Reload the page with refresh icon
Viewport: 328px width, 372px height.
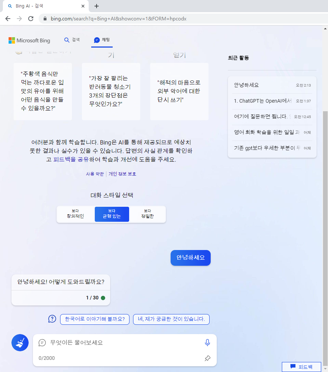pyautogui.click(x=31, y=19)
